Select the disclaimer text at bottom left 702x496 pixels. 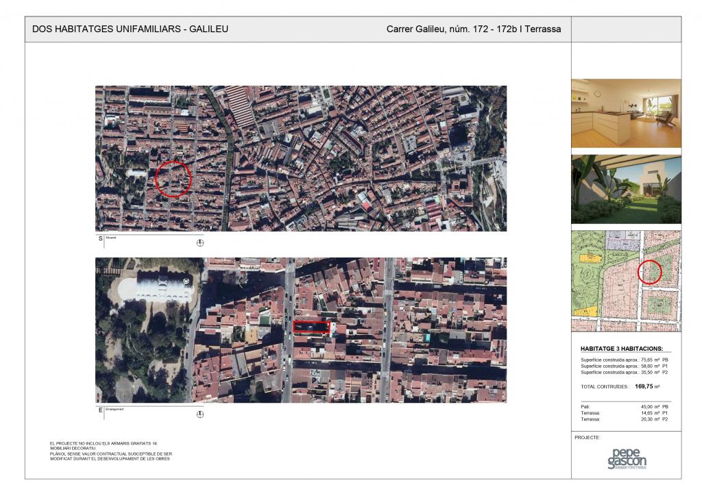pos(110,451)
